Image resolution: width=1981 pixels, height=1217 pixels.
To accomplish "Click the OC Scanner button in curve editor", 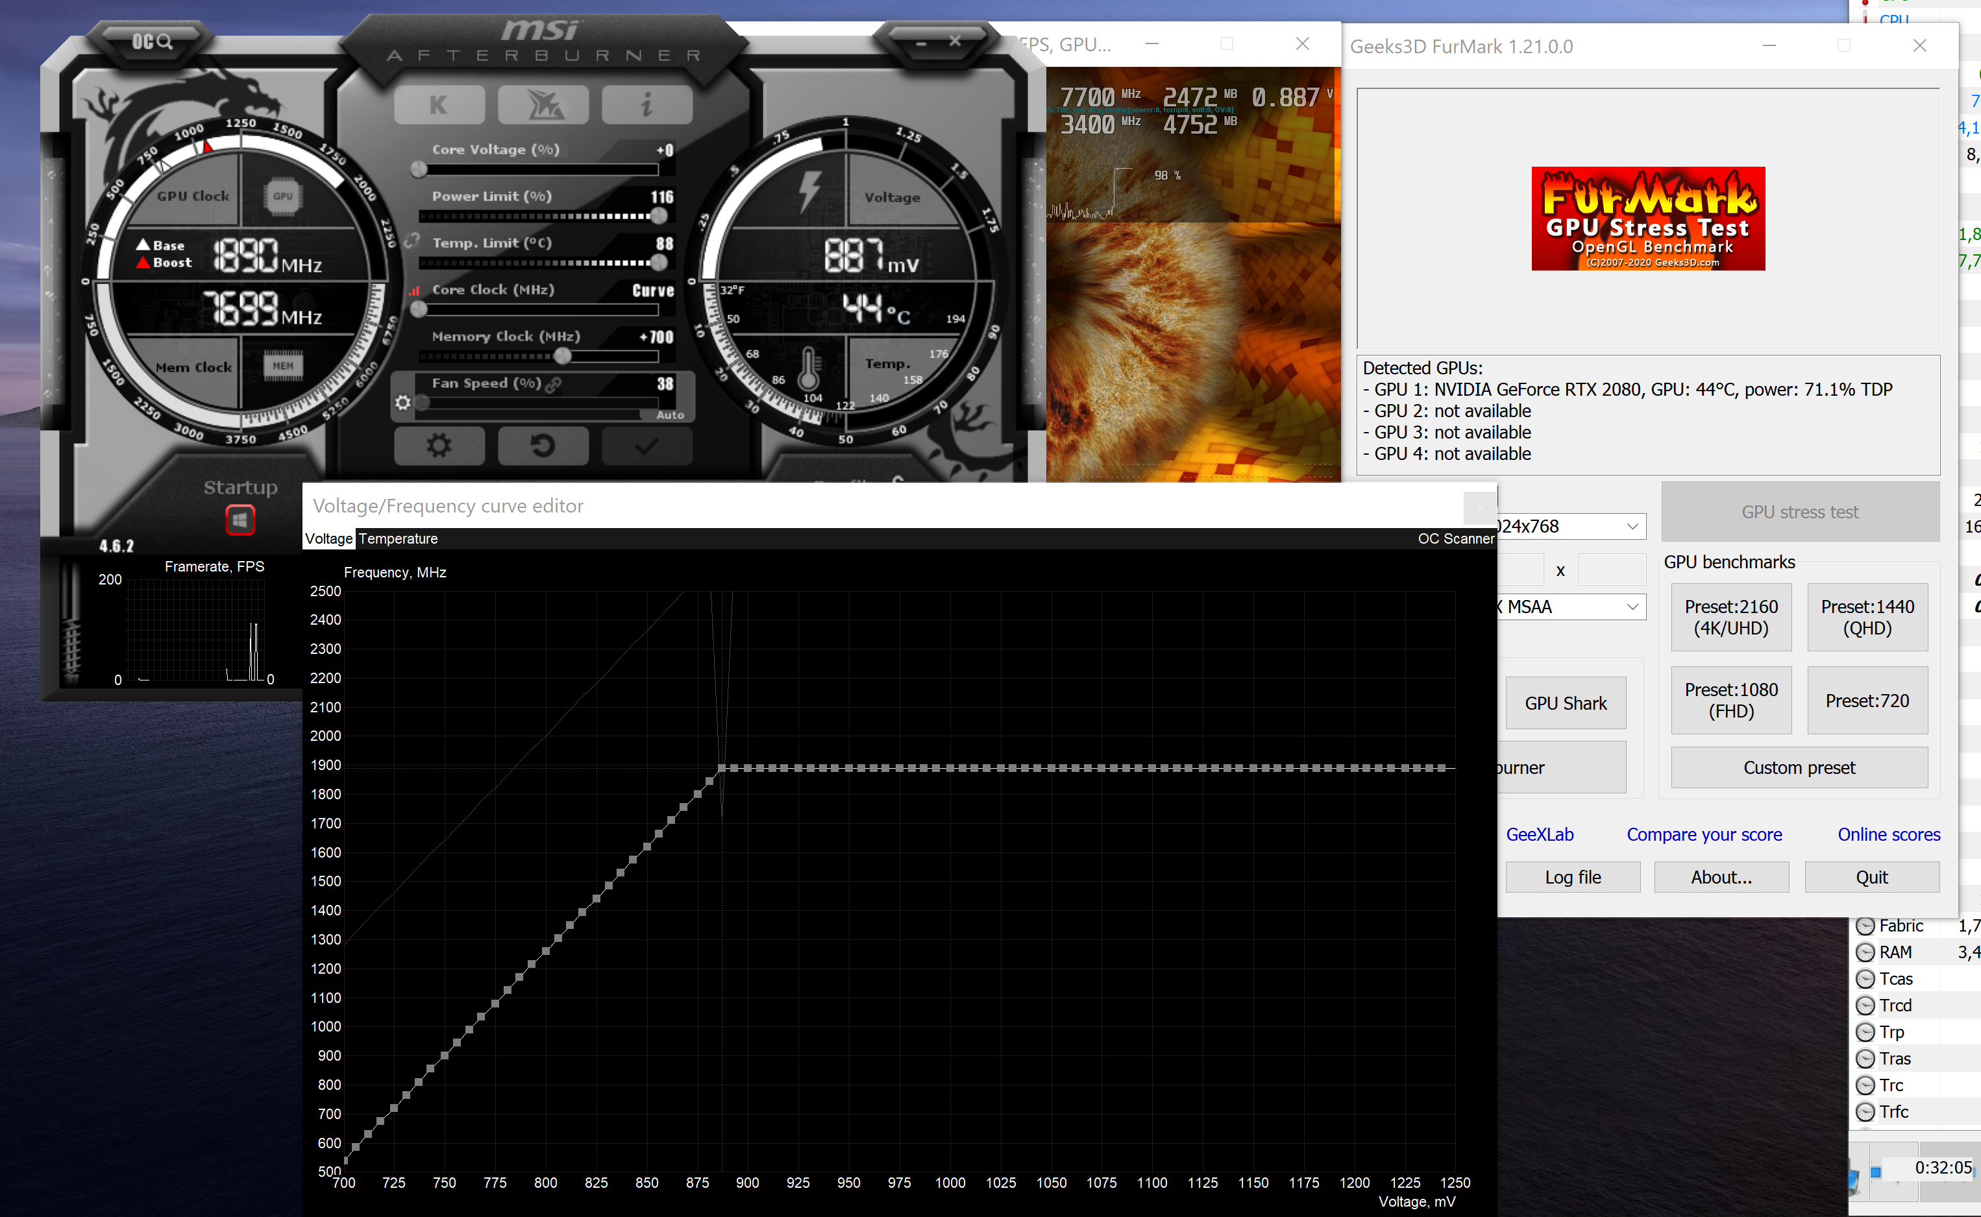I will coord(1455,538).
